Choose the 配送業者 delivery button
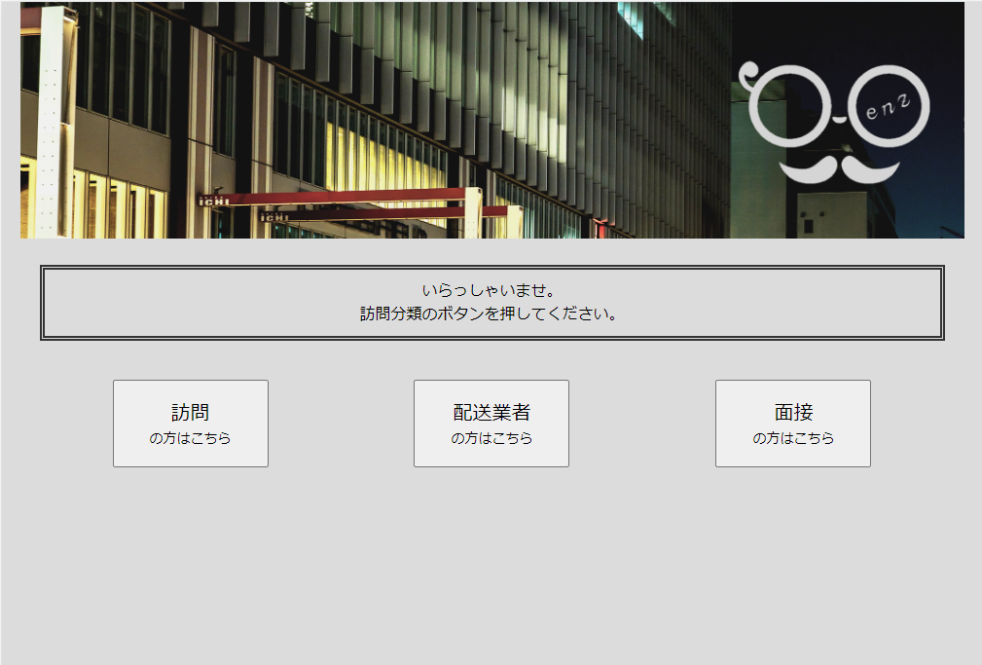 pos(491,424)
